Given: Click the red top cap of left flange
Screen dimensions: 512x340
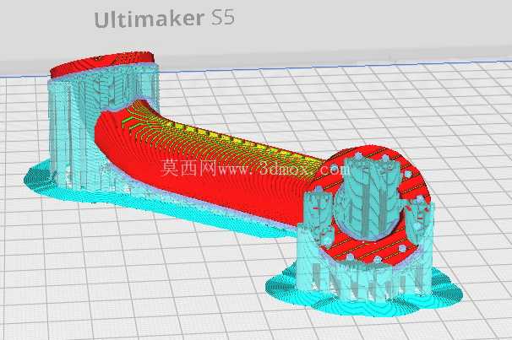Looking at the screenshot, I should coord(102,63).
